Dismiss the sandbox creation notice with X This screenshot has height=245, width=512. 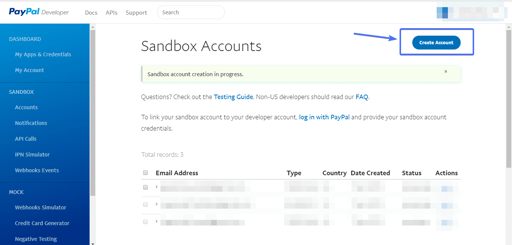pos(446,71)
